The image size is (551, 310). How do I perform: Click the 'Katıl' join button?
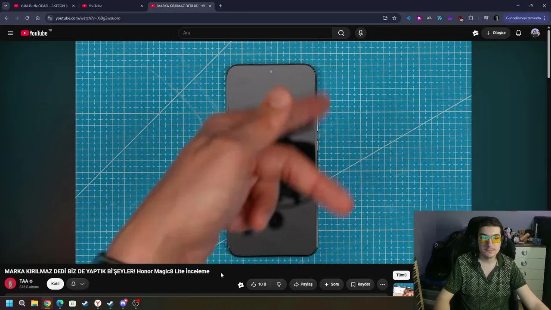point(56,284)
